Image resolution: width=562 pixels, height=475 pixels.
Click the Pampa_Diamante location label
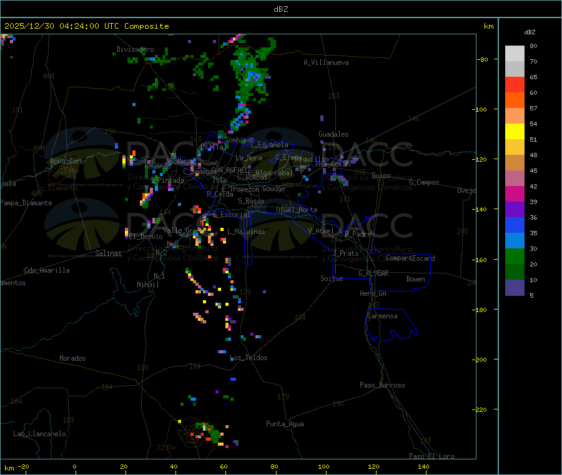pos(26,203)
